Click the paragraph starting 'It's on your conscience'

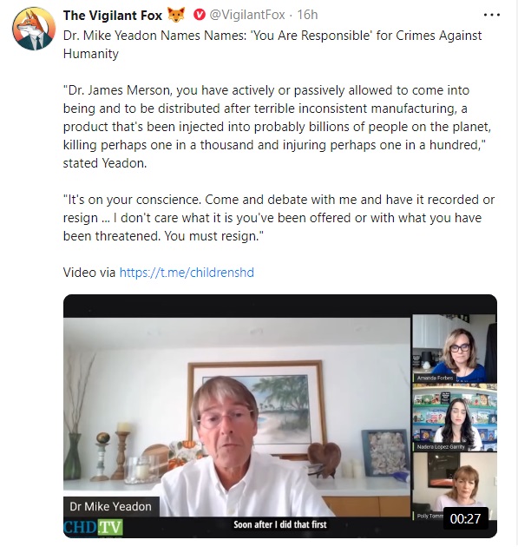click(279, 218)
